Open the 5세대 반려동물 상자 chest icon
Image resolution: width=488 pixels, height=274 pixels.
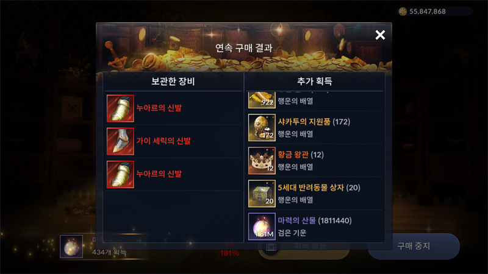click(262, 194)
